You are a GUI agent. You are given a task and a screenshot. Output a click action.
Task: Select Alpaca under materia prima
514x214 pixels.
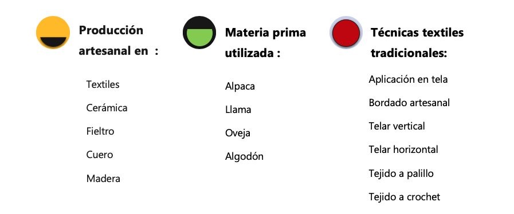click(240, 86)
